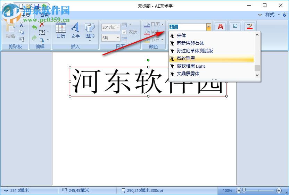This screenshot has width=289, height=195.
Task: Click the bottom-middle resize handle of the text
Action: tap(148, 96)
